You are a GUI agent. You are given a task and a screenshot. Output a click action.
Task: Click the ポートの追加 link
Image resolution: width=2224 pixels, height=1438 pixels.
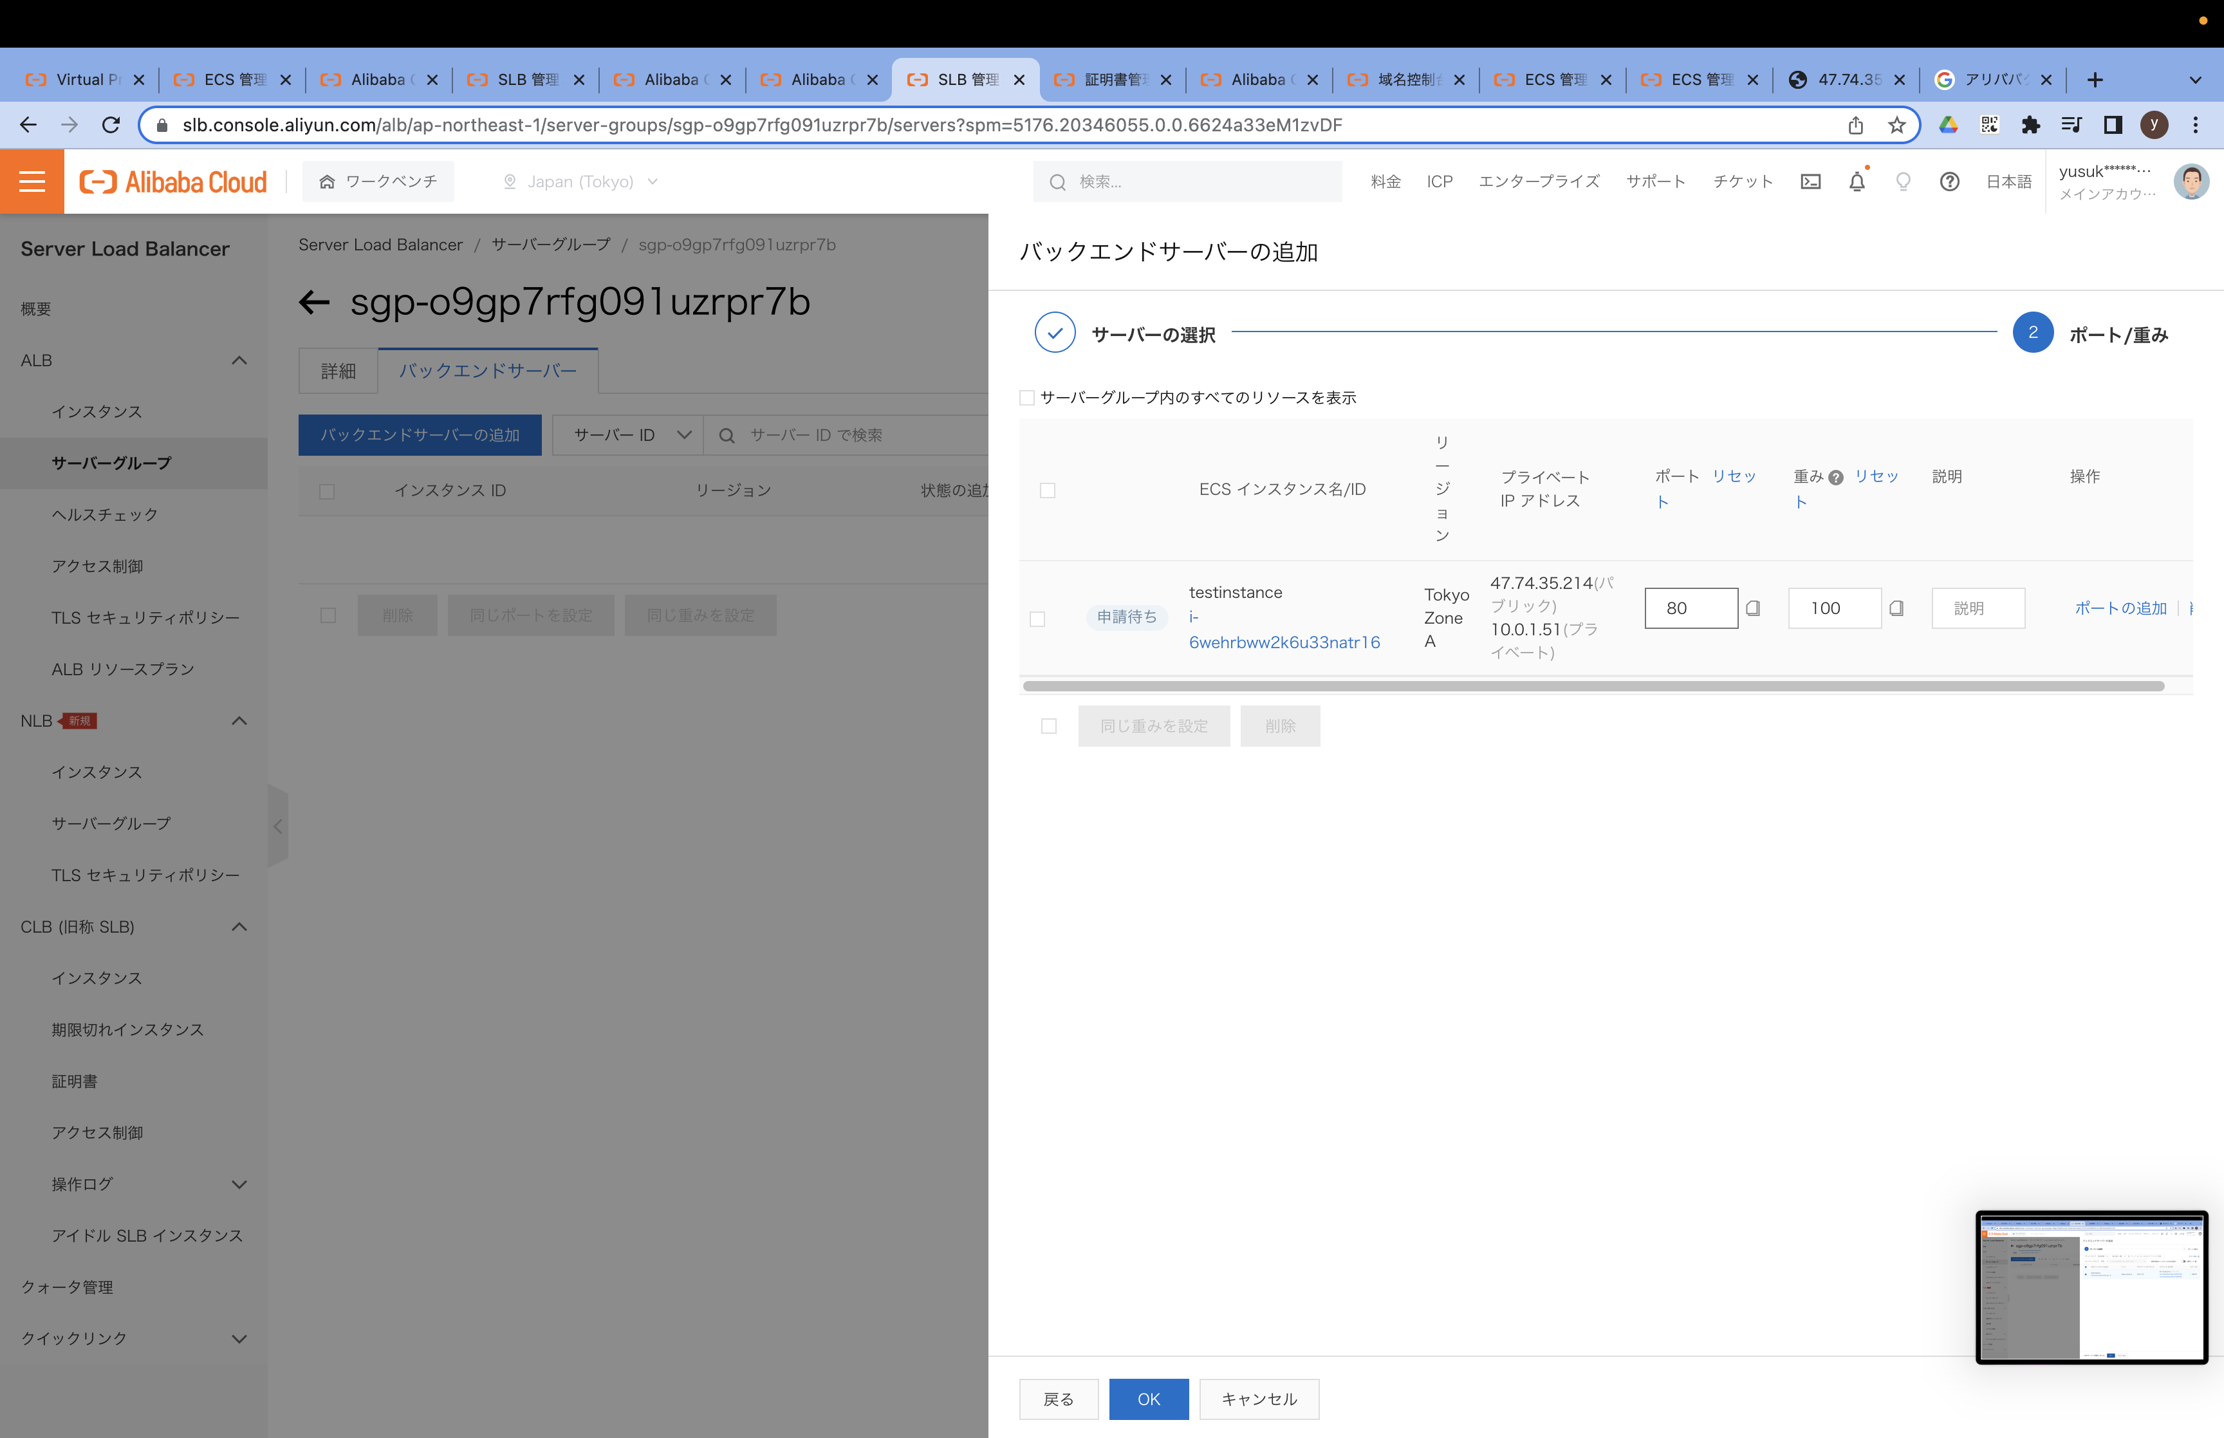pyautogui.click(x=2120, y=608)
